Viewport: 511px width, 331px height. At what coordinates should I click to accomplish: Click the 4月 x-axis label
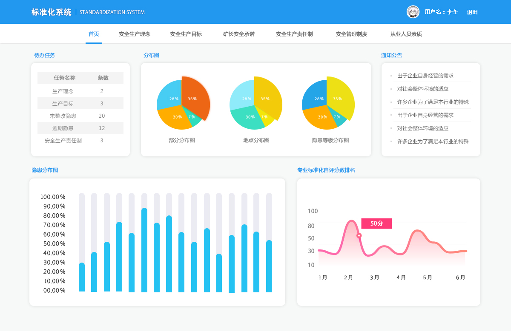click(401, 277)
